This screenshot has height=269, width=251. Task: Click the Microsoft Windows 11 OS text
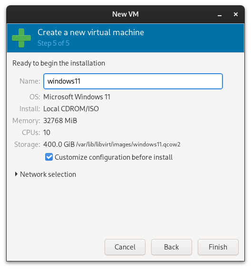click(77, 97)
